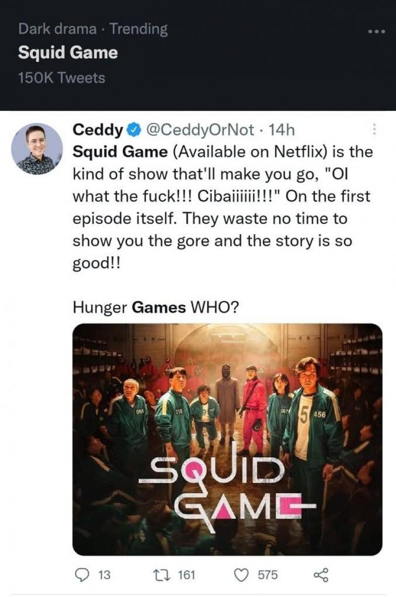The image size is (396, 597).
Task: Click the share icon below the tweet
Action: [x=321, y=575]
